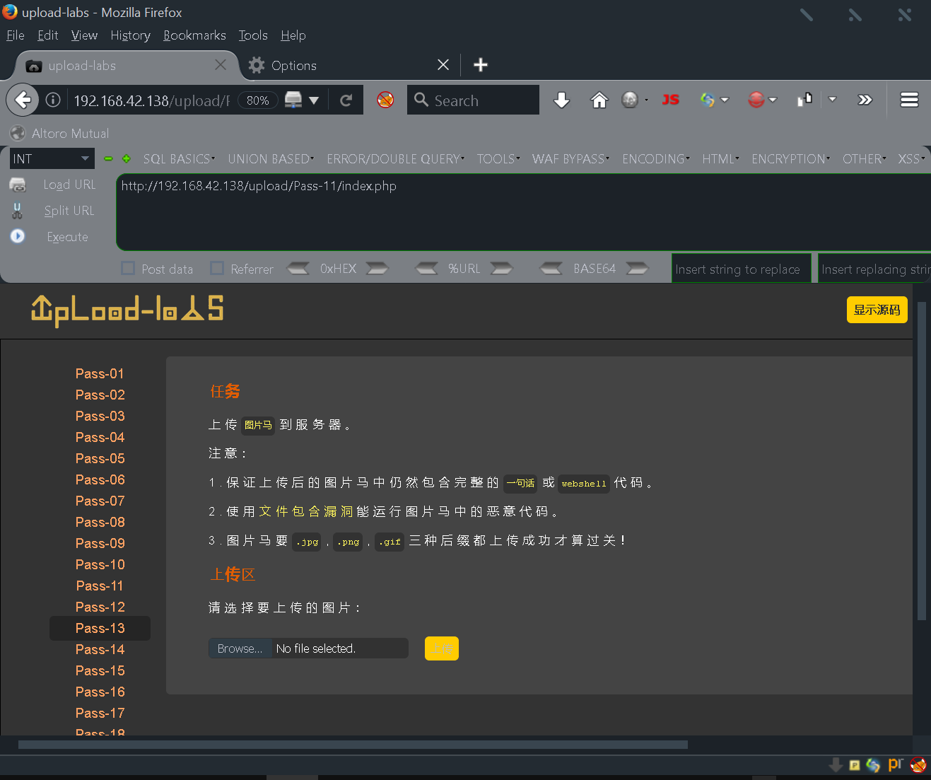Open the File menu

coord(16,35)
